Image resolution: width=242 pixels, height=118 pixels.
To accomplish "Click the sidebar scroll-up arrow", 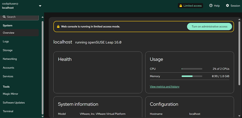I will click(x=43, y=17).
